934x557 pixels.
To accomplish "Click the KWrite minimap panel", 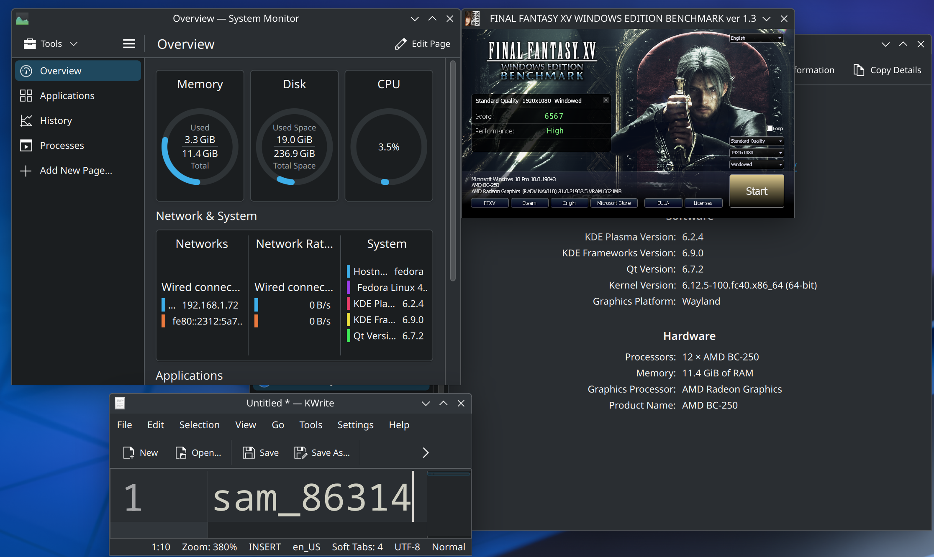I will 449,503.
